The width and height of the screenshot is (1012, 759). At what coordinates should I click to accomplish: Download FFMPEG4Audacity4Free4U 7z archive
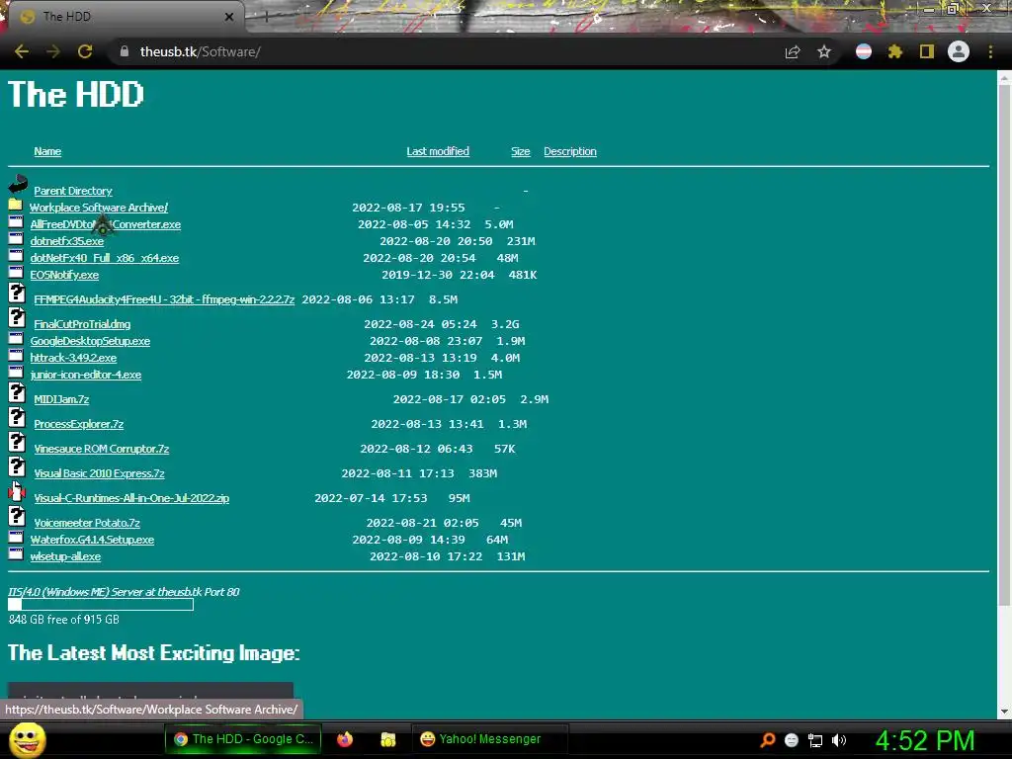click(x=164, y=299)
